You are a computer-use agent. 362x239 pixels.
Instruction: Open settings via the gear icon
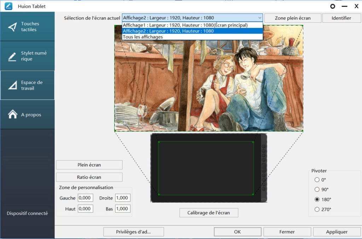pyautogui.click(x=332, y=6)
